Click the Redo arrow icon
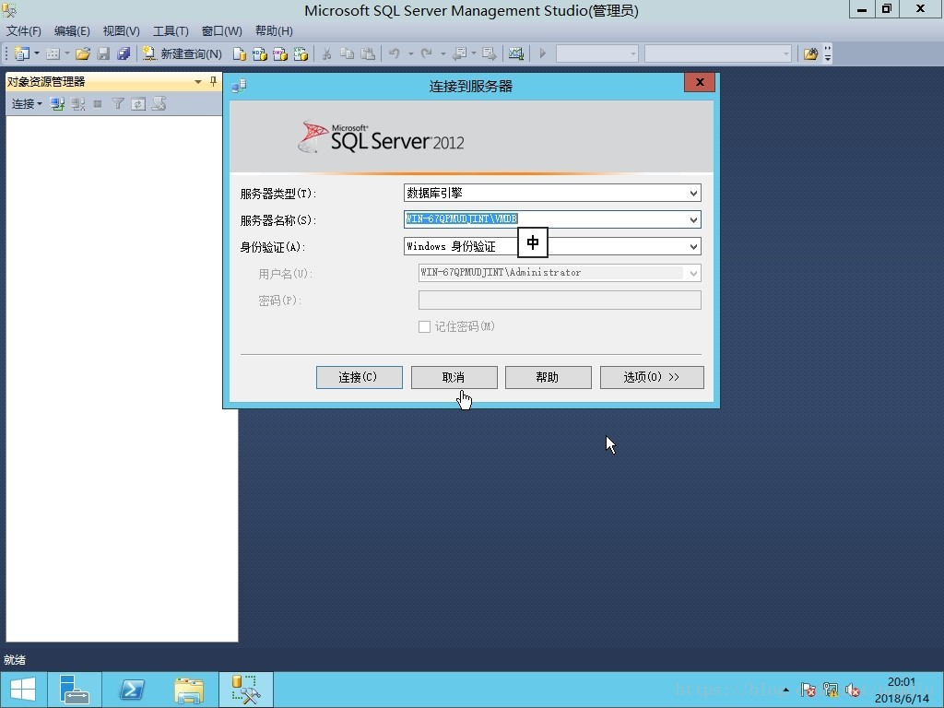The image size is (944, 708). (x=427, y=53)
